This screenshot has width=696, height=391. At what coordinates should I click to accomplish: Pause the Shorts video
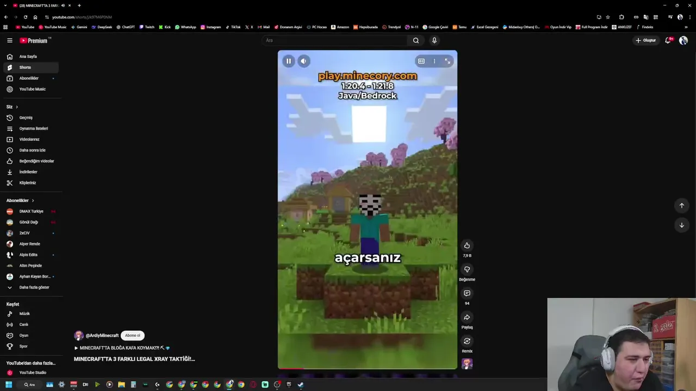(x=289, y=61)
